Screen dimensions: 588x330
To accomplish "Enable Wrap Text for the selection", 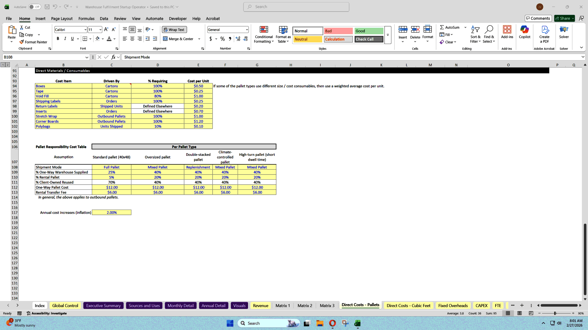I will coord(174,29).
